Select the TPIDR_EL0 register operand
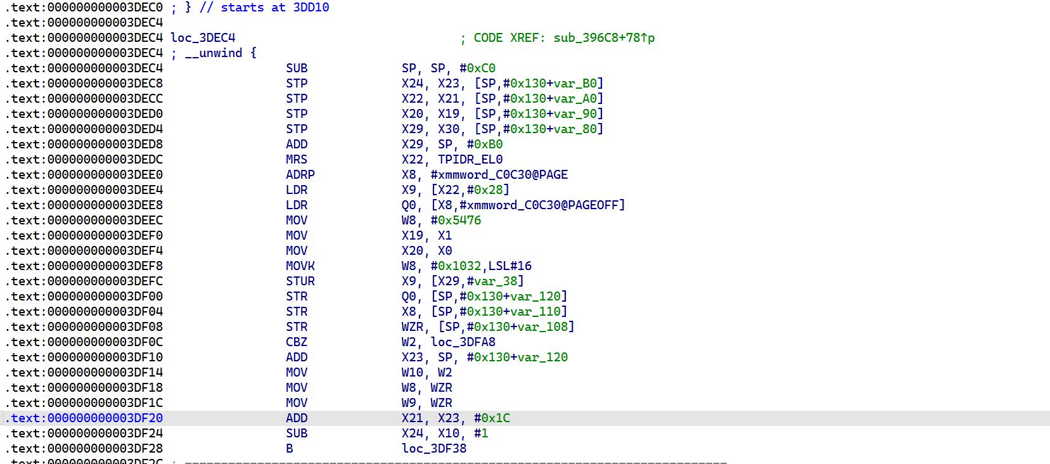This screenshot has width=1050, height=464. pyautogui.click(x=470, y=160)
